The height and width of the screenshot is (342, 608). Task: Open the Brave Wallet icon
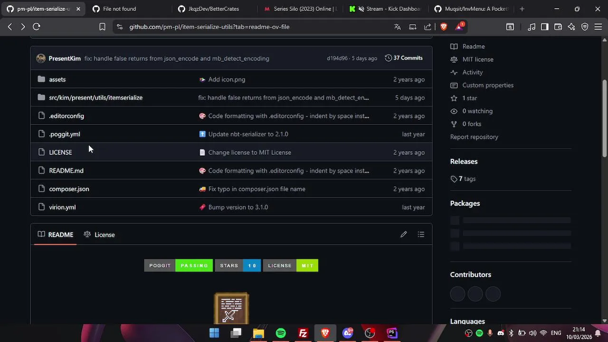click(x=558, y=27)
